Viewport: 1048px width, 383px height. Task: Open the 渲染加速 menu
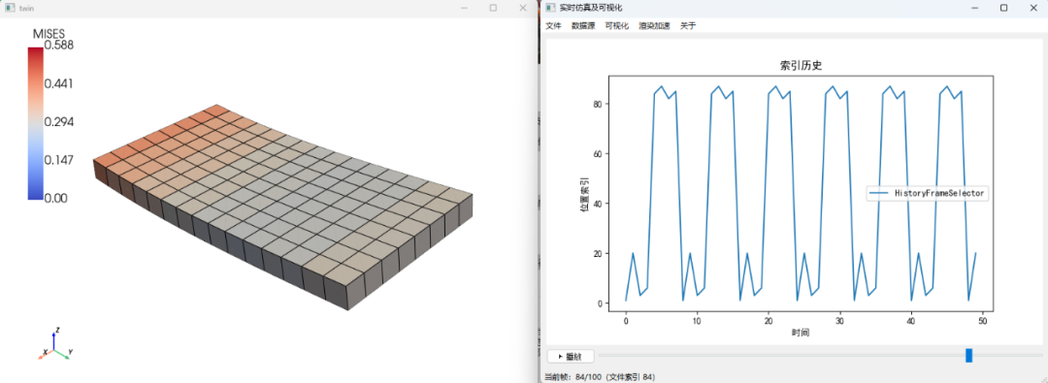(654, 26)
